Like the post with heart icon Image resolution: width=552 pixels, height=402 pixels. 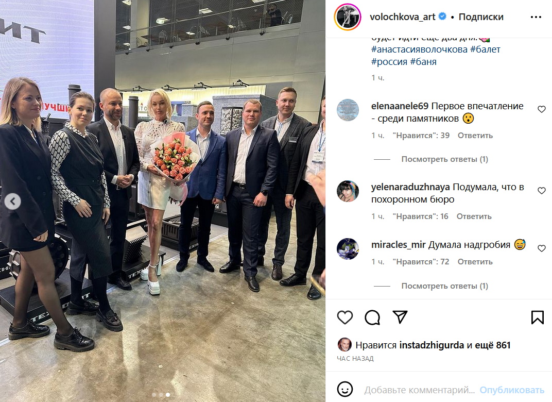[344, 317]
